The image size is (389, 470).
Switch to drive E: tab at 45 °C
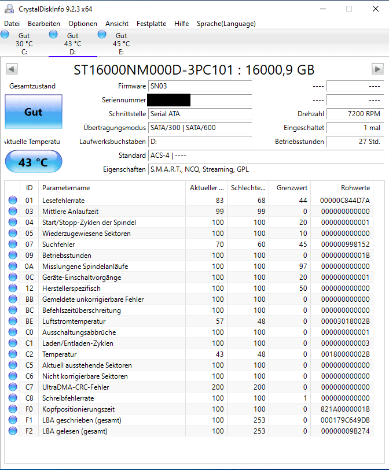click(x=122, y=43)
